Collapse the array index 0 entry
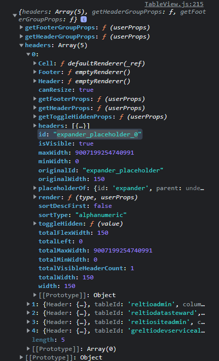The image size is (219, 361). [28, 54]
